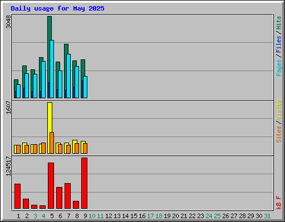Click the orange "Sites" legend word
Image resolution: width=285 pixels, height=222 pixels.
click(x=278, y=134)
